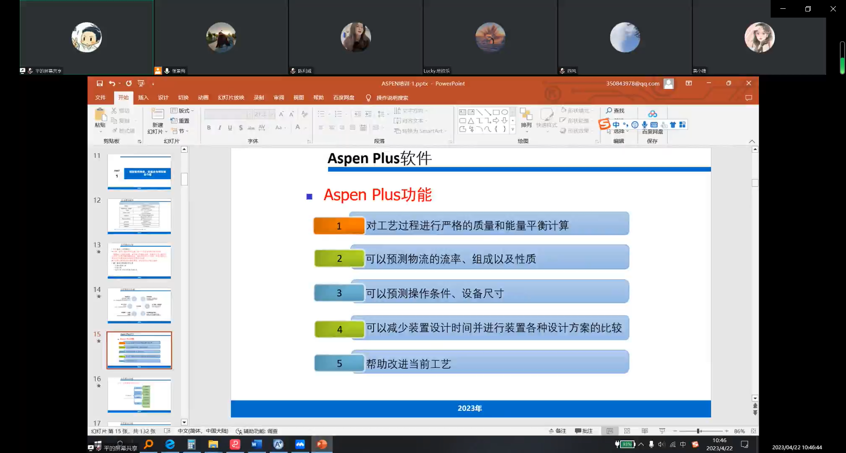
Task: Open the font color dropdown arrow
Action: [304, 128]
